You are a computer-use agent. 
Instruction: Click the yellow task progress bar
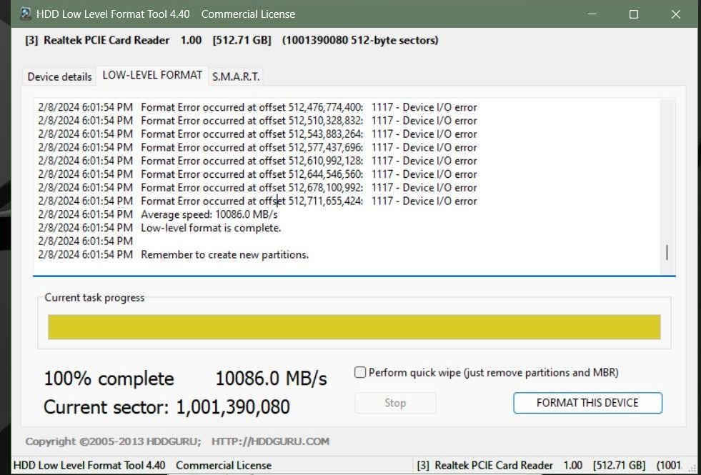(x=355, y=326)
